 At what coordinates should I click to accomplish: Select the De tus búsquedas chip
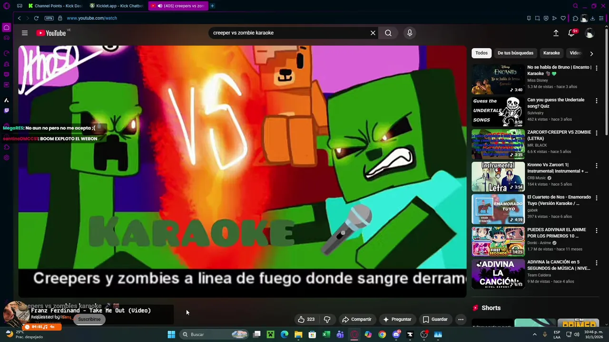515,53
